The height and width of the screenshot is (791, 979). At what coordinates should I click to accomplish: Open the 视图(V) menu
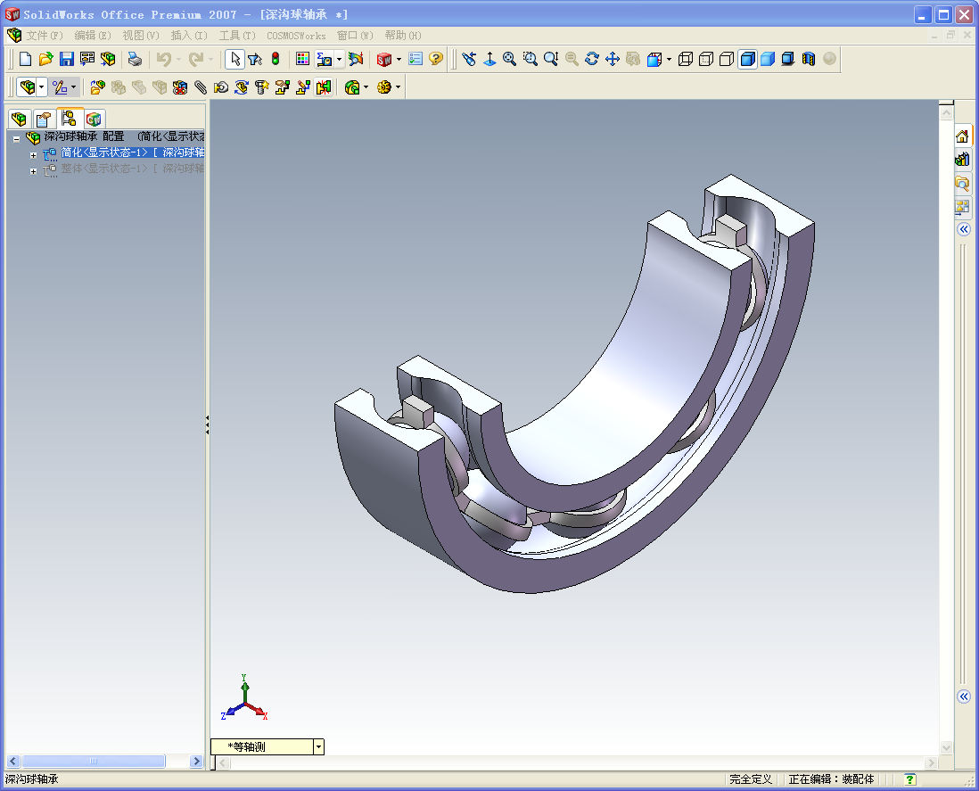click(141, 36)
